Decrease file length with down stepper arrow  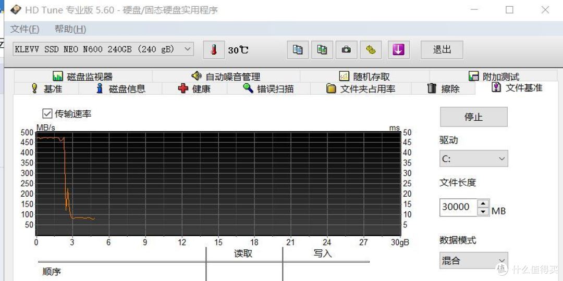(x=483, y=212)
